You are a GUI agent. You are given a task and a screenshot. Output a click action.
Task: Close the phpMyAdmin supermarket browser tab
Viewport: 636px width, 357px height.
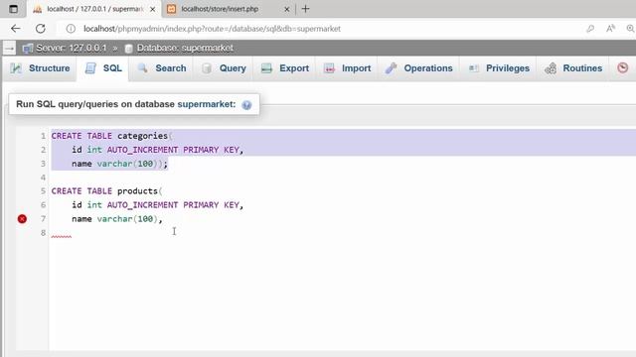point(152,9)
